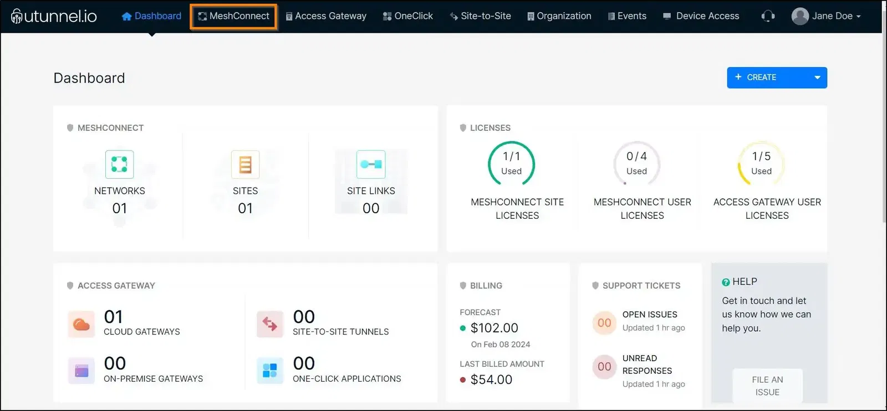887x411 pixels.
Task: Click the Access Gateway shield icon
Action: (x=70, y=286)
